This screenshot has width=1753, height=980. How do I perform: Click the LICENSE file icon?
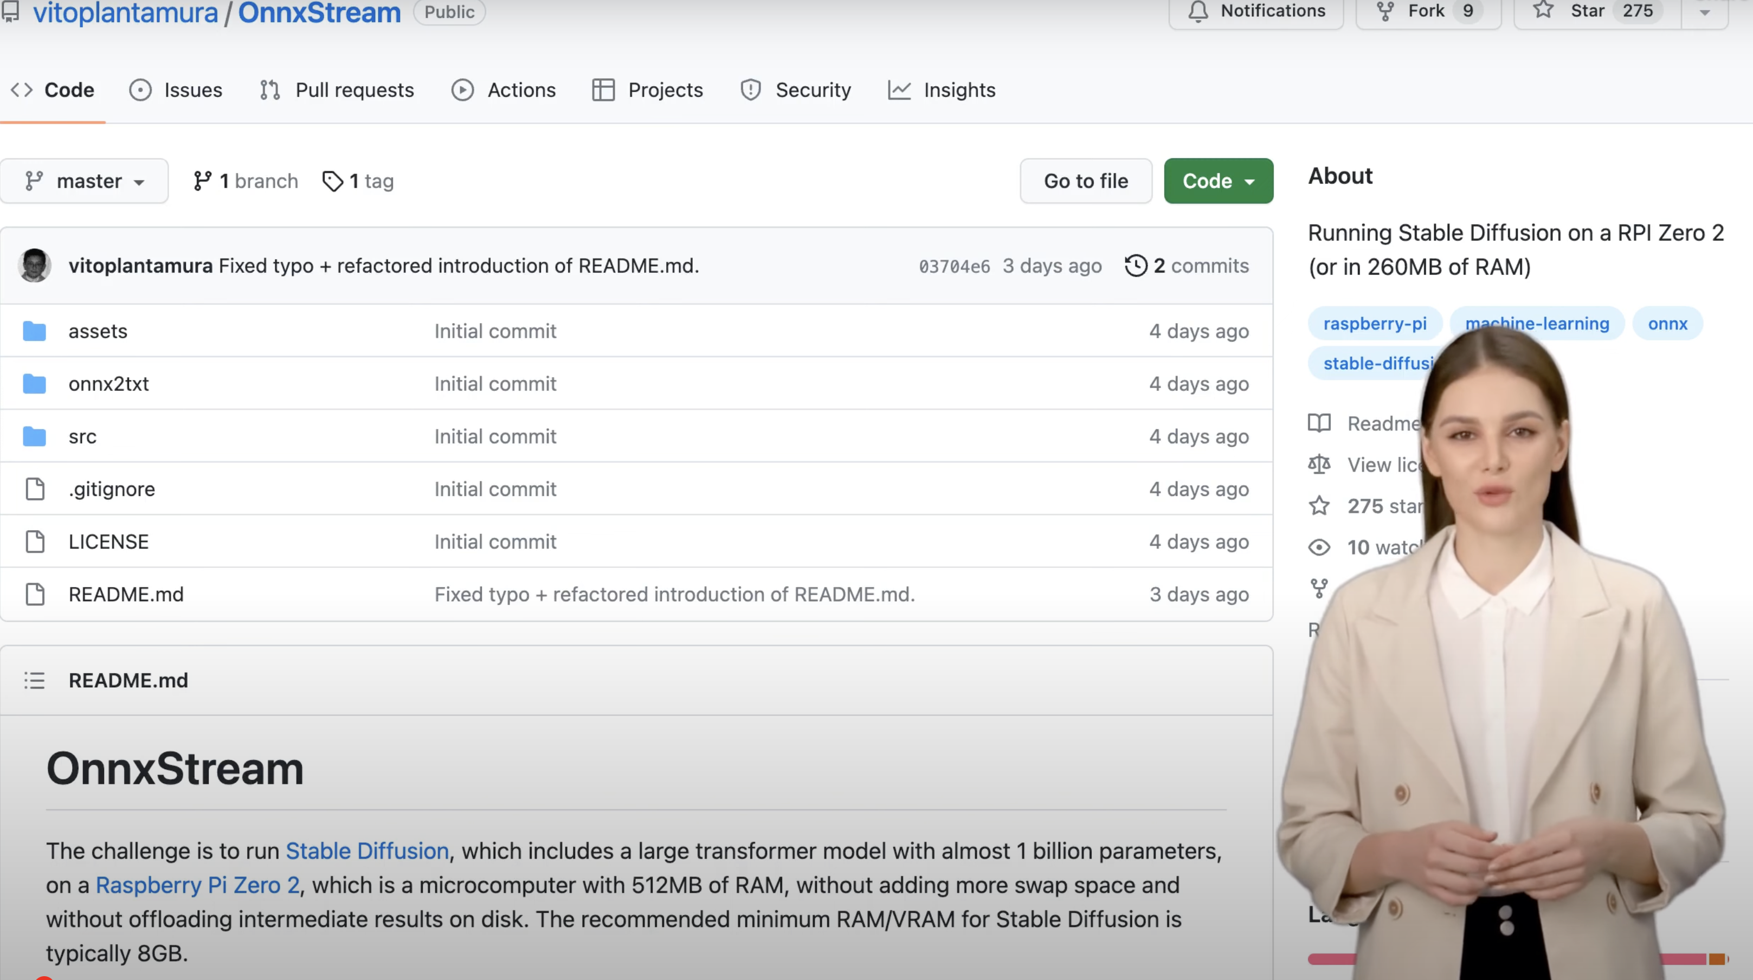35,541
